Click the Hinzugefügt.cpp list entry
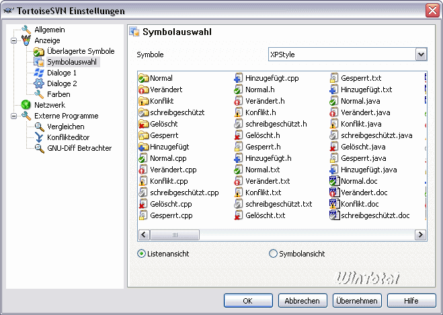 [266, 78]
